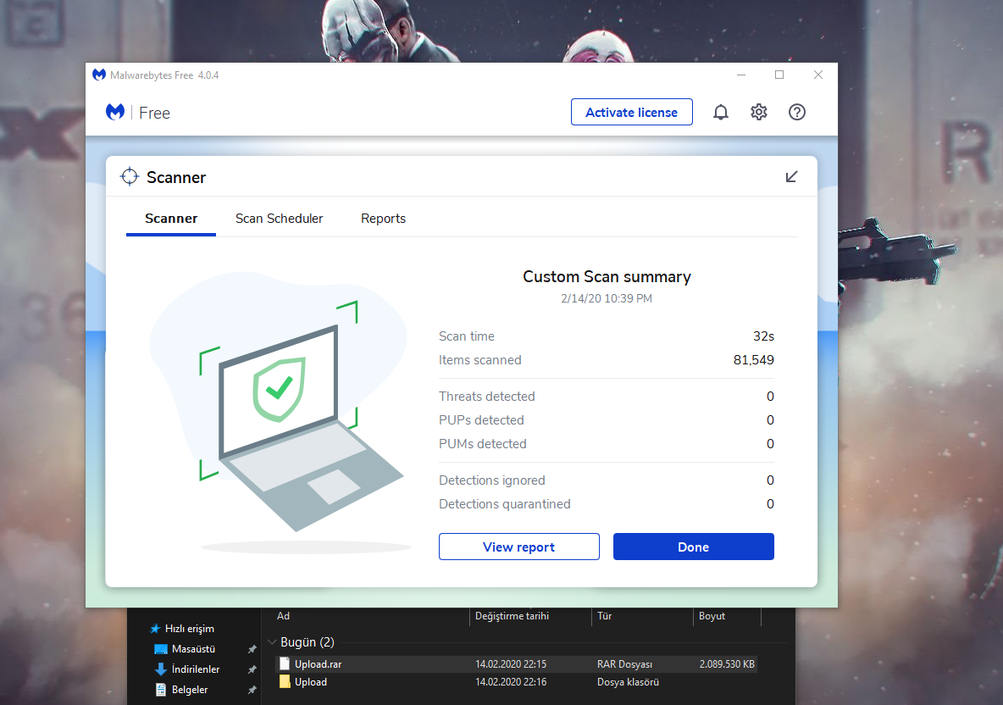1003x705 pixels.
Task: Close the Malwarebytes window
Action: pyautogui.click(x=818, y=75)
